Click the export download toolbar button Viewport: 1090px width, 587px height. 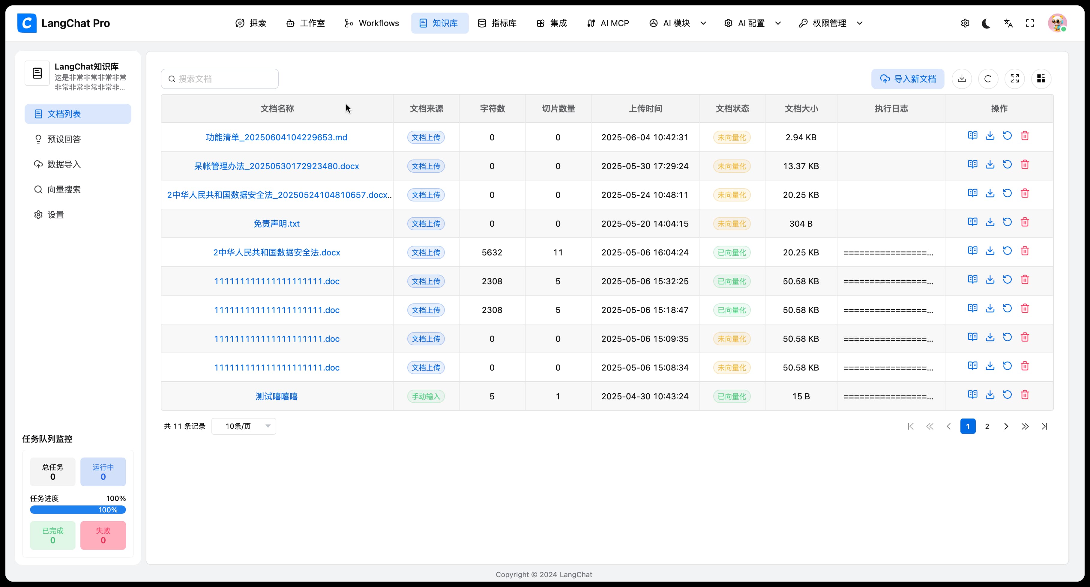962,79
